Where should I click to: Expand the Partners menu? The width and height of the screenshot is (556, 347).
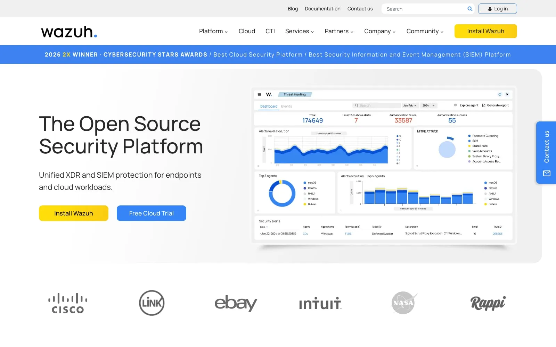click(339, 31)
